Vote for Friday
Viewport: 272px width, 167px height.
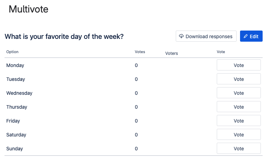pyautogui.click(x=239, y=121)
